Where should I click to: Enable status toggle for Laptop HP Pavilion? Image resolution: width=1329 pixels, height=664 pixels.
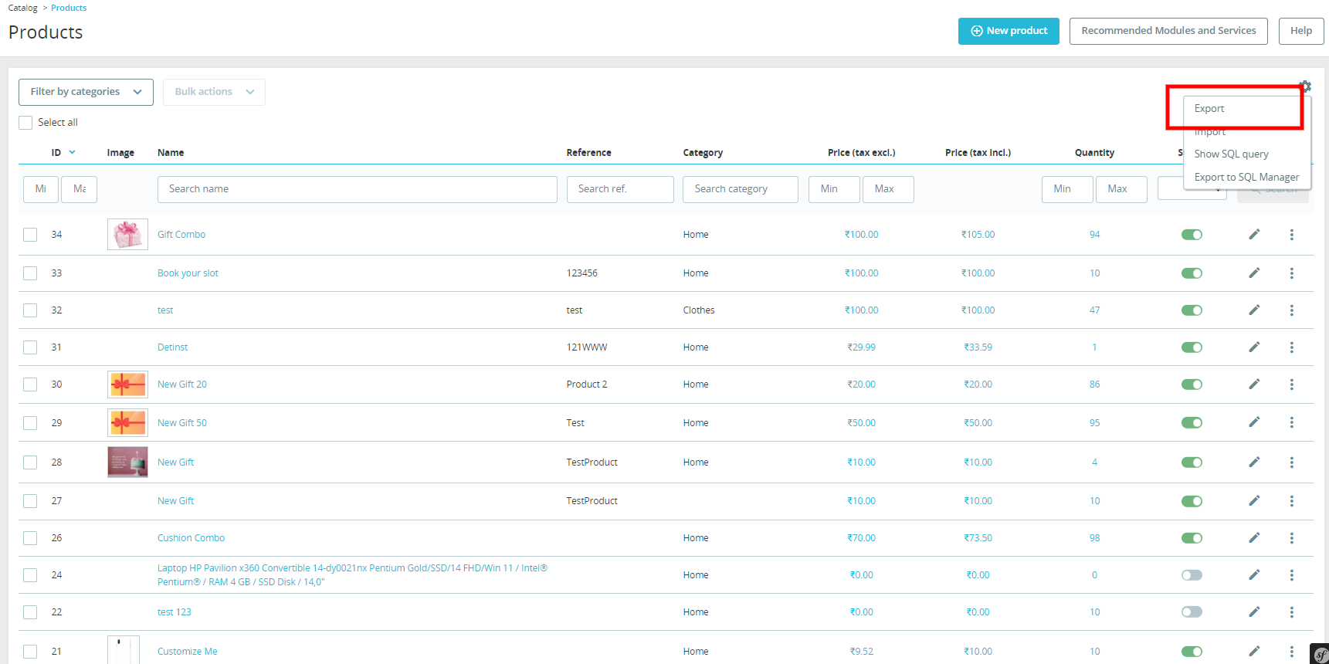pos(1192,575)
